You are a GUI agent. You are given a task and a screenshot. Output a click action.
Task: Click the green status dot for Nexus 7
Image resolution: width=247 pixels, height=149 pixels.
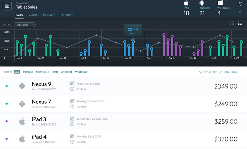point(7,104)
